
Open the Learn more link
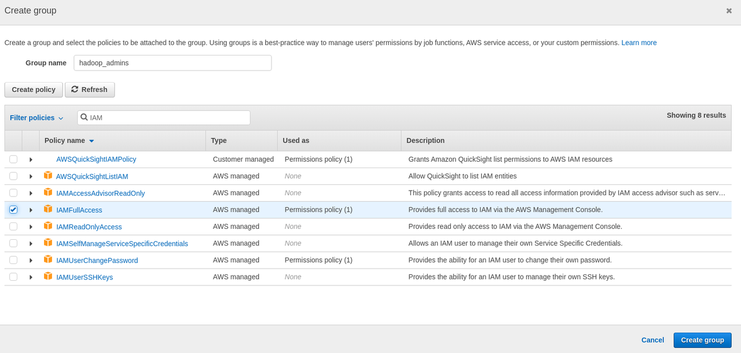tap(639, 42)
